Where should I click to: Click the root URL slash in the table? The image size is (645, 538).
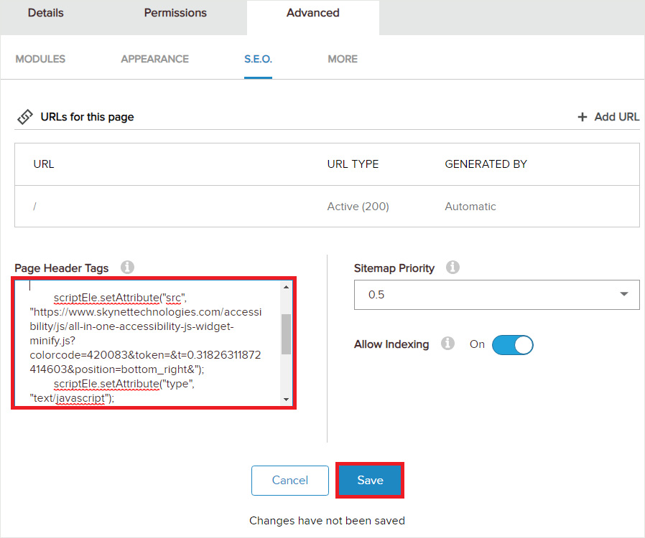tap(34, 207)
